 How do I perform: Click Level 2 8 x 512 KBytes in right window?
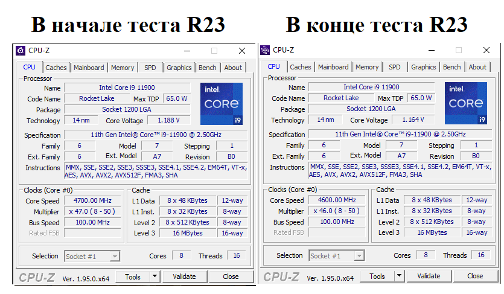tap(432, 222)
